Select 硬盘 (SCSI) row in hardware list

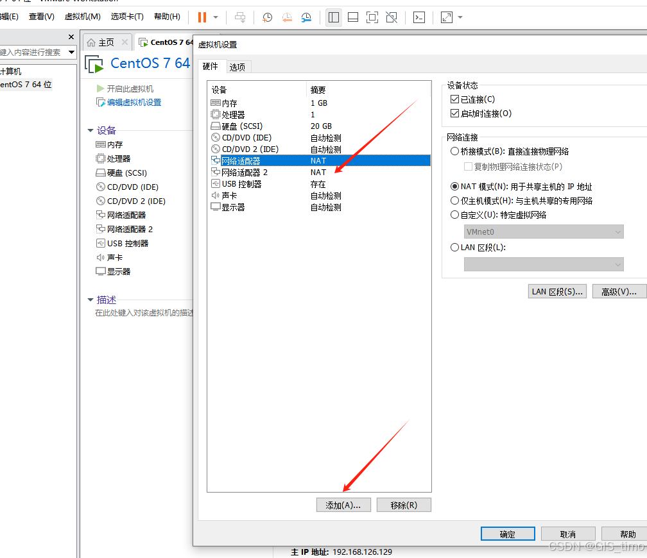click(x=320, y=126)
